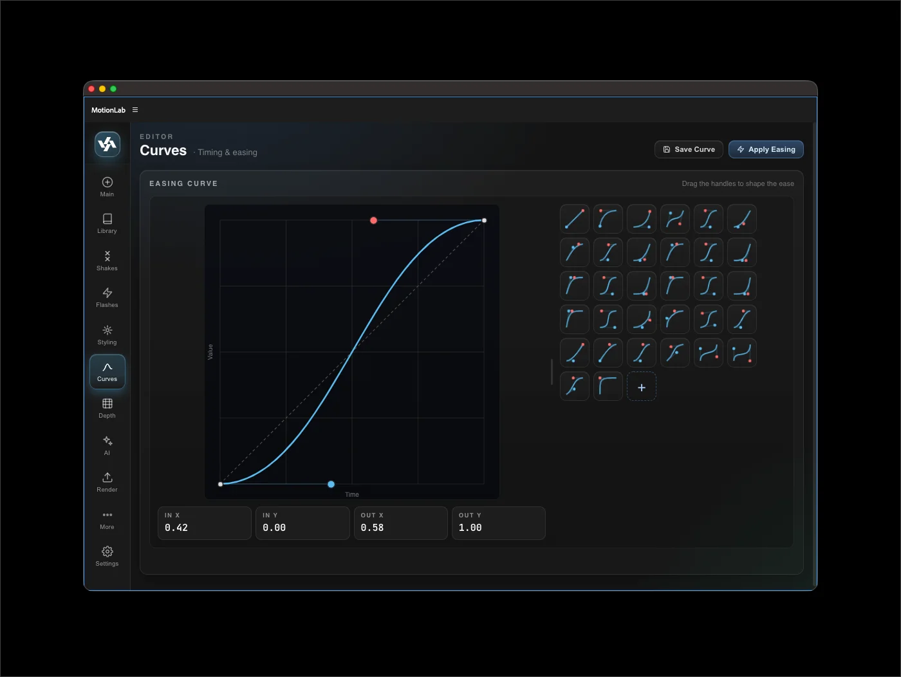This screenshot has width=901, height=677.
Task: Open the Depth section
Action: [x=107, y=408]
